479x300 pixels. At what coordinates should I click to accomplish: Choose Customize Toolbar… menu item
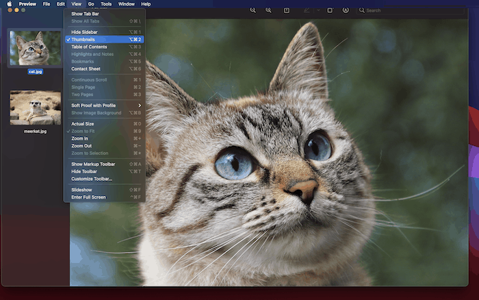[x=104, y=179]
